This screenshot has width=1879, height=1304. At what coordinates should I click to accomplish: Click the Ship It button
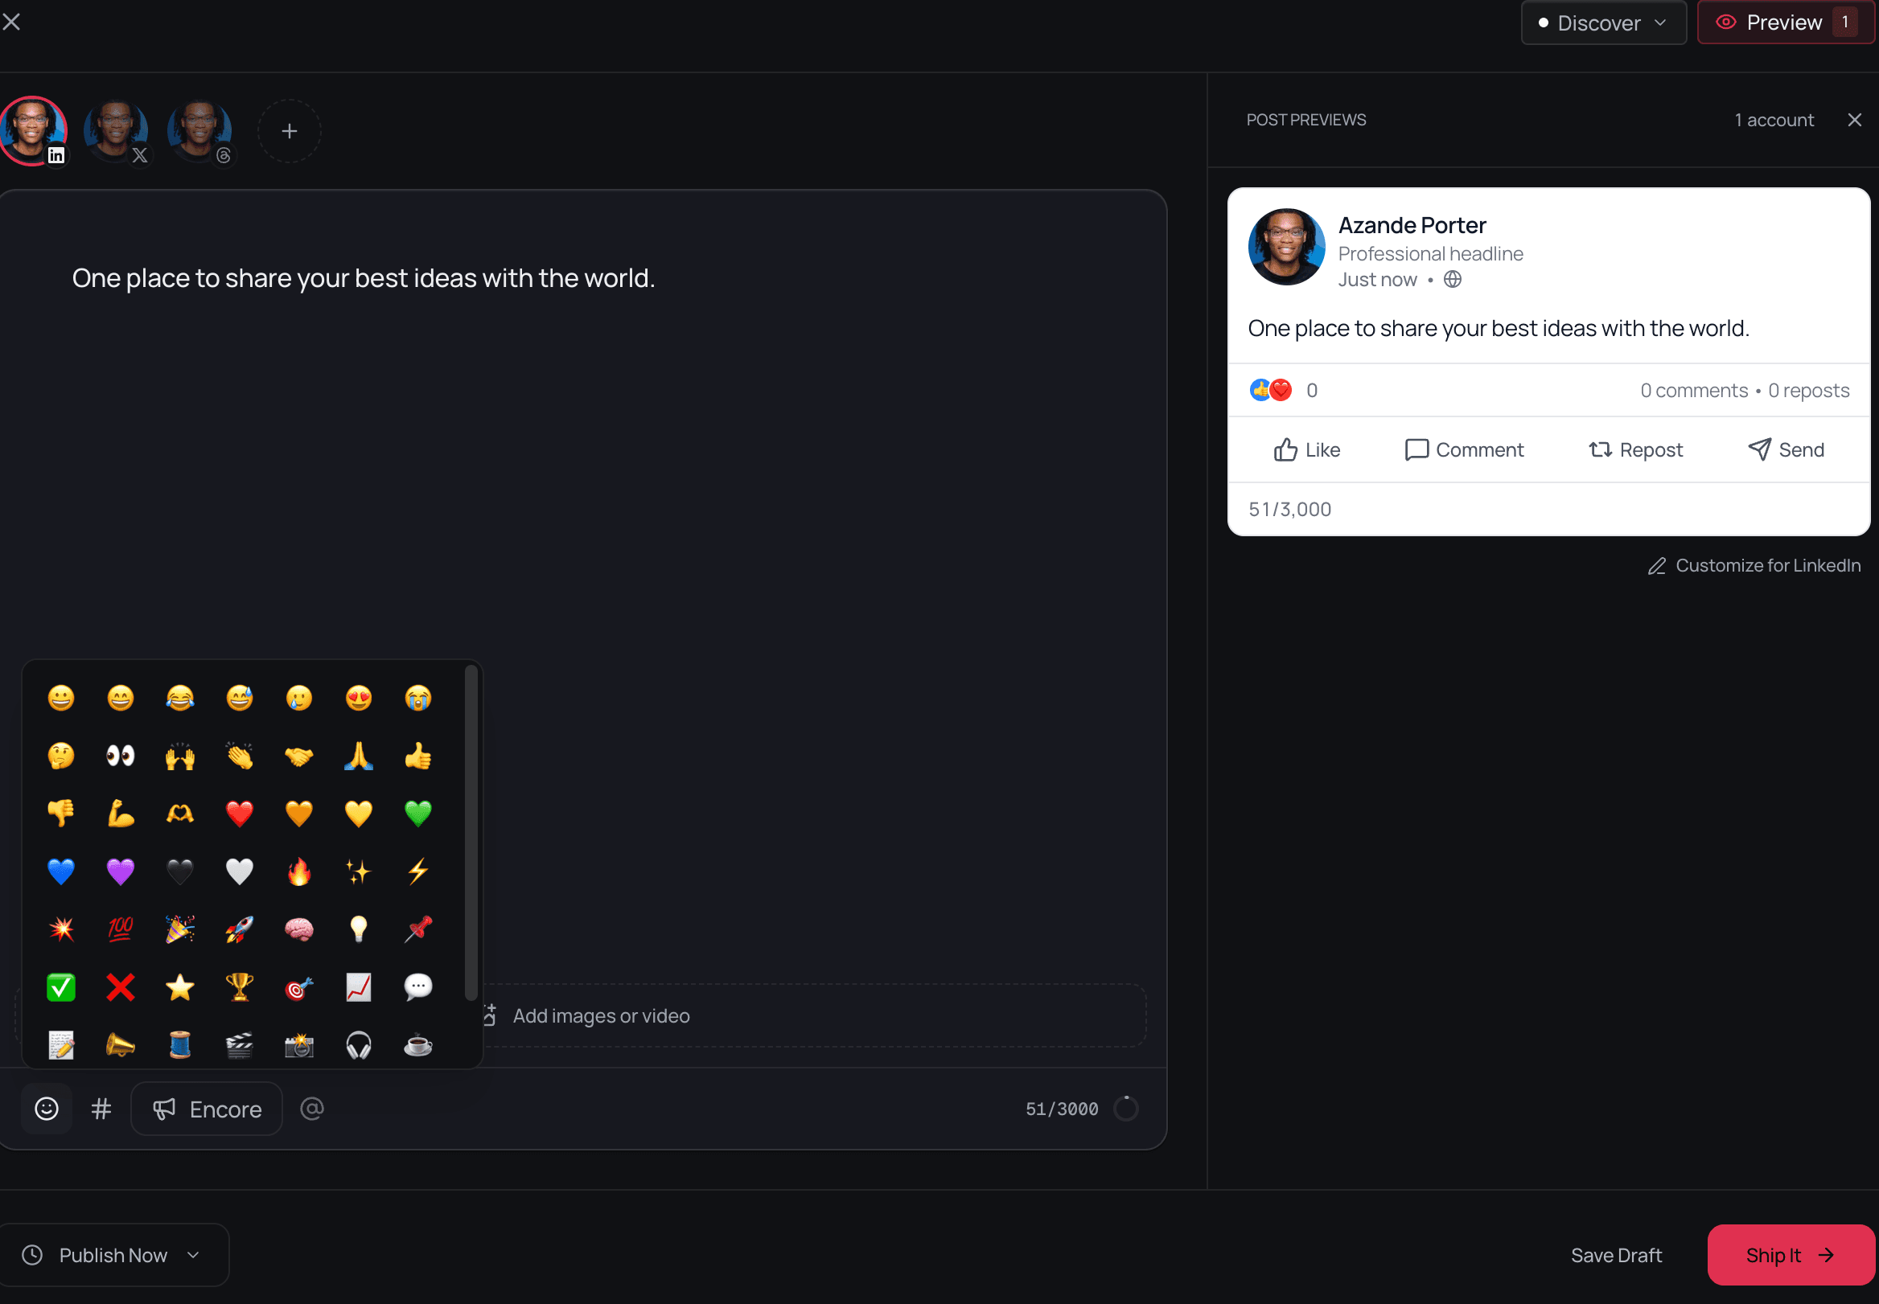pos(1791,1254)
